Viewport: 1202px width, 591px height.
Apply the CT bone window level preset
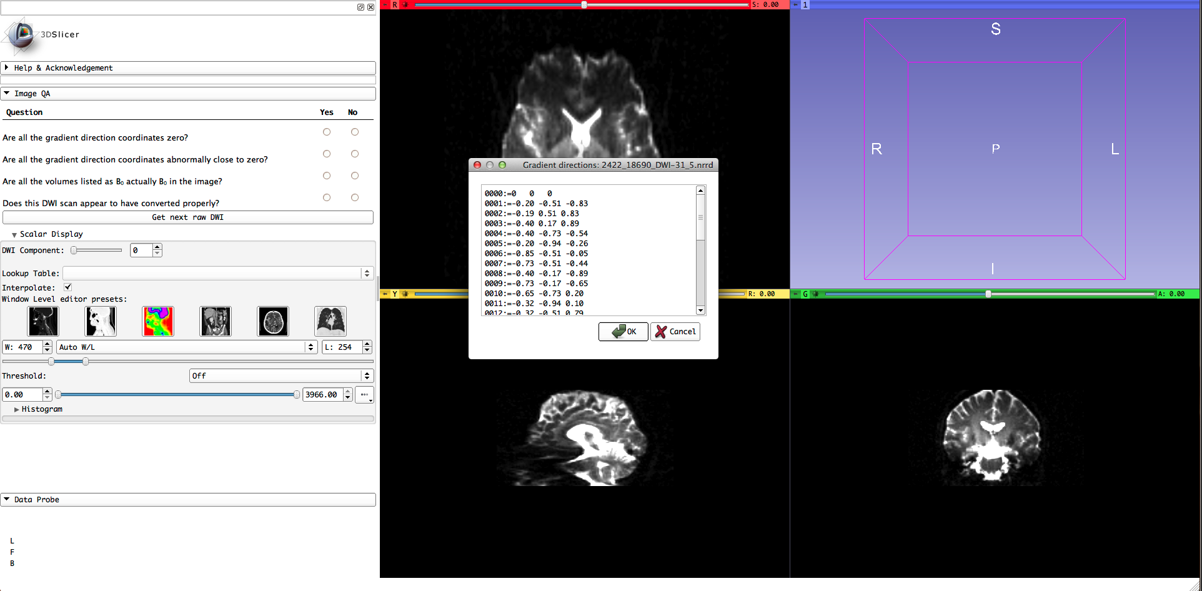click(101, 322)
